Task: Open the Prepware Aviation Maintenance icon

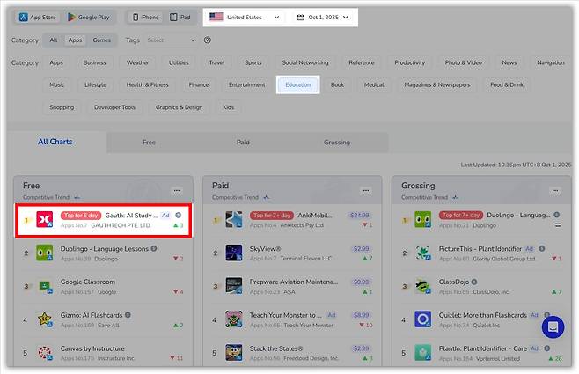Action: point(234,286)
